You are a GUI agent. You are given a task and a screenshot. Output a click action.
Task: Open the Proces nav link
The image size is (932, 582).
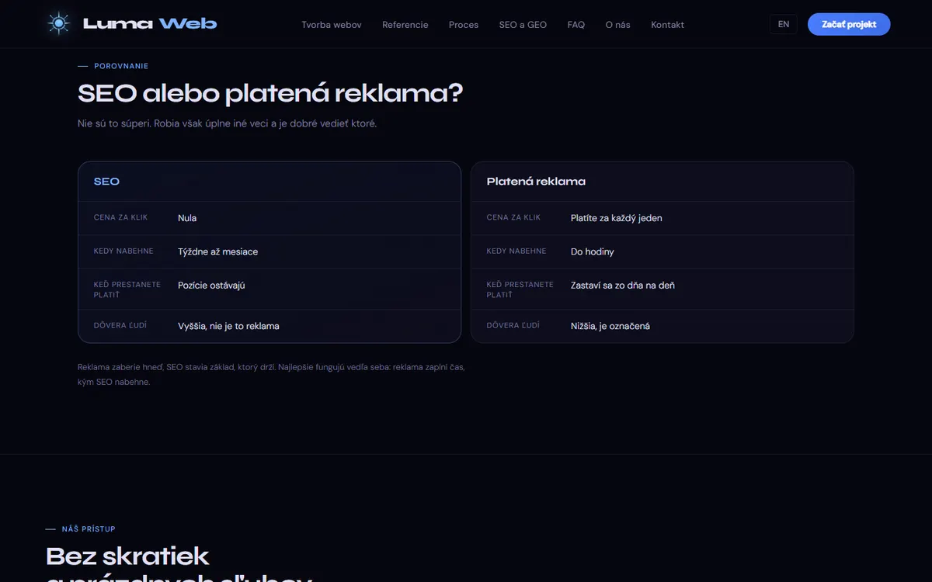pyautogui.click(x=464, y=25)
